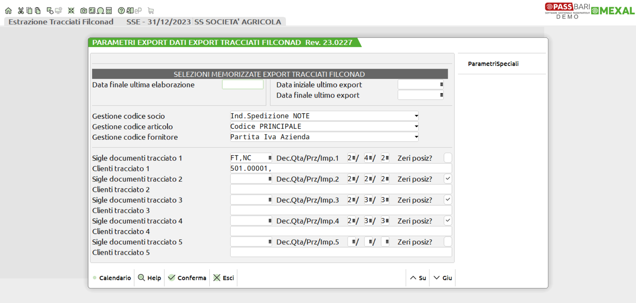Click the Clienti tracciato 2 input field
The image size is (636, 303).
341,189
